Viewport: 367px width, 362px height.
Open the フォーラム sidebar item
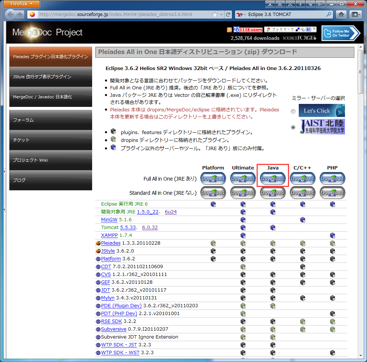click(51, 120)
